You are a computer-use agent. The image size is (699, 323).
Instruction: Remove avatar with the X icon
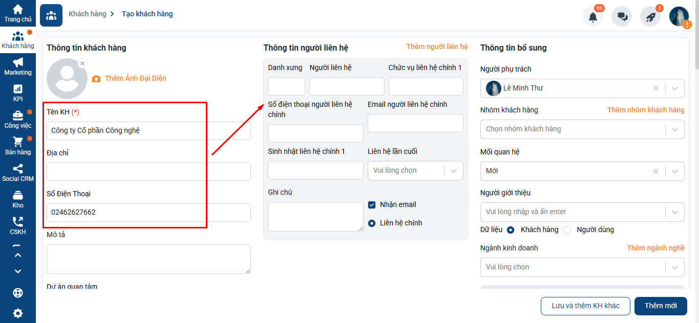pyautogui.click(x=82, y=63)
